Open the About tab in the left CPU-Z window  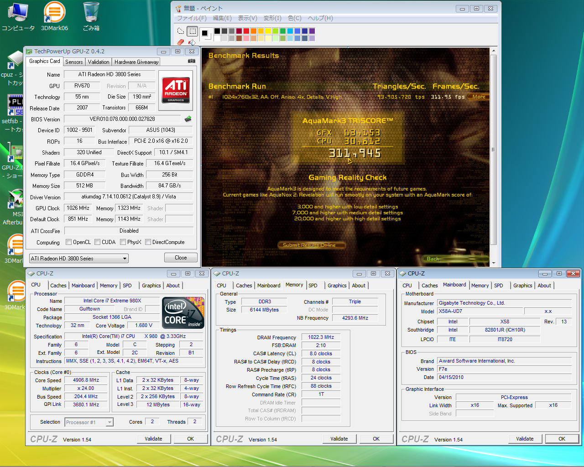[173, 285]
